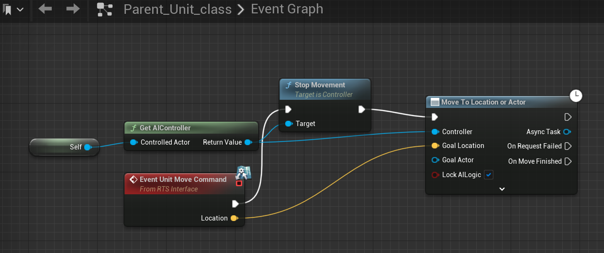Click the function icon on Stop Movement node

point(289,85)
